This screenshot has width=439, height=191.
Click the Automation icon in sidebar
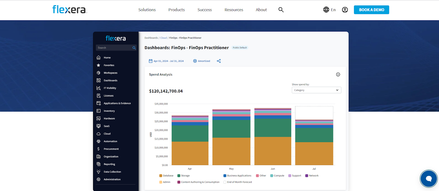coord(99,141)
